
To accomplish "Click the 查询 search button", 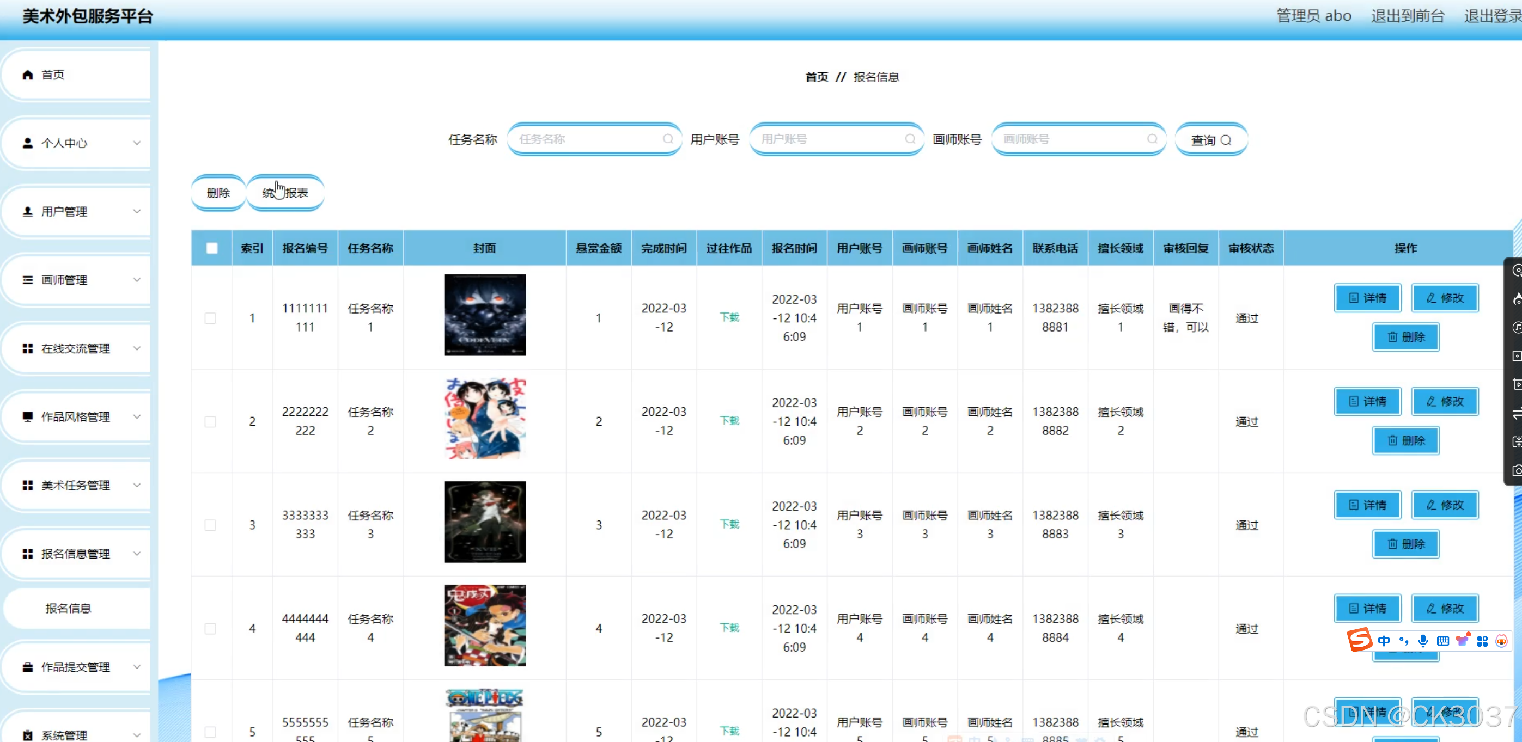I will point(1210,139).
